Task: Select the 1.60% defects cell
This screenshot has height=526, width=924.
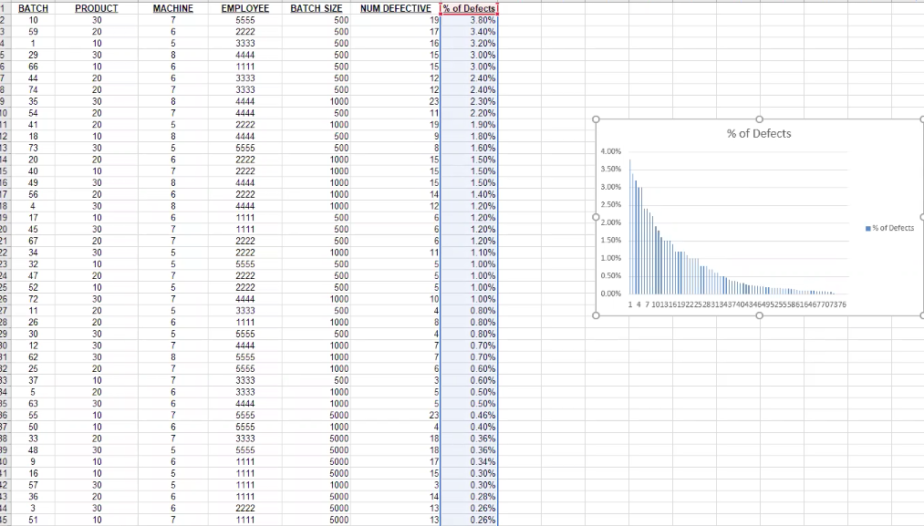Action: [469, 148]
